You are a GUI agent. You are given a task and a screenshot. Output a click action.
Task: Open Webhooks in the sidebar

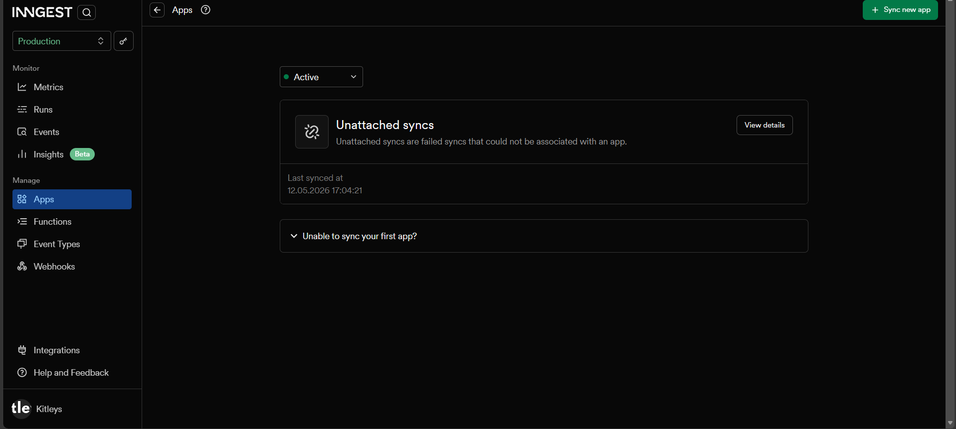(x=72, y=267)
